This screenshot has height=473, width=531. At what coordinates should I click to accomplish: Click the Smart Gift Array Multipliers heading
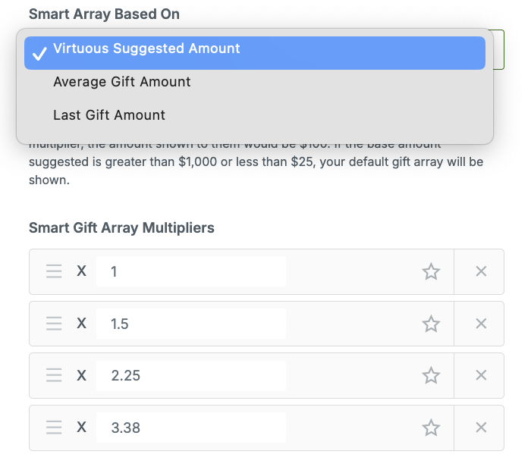[x=121, y=227]
